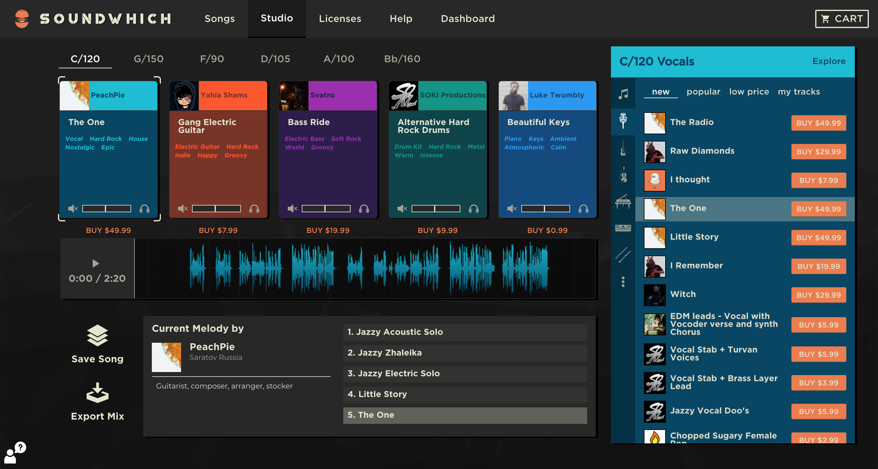Viewport: 878px width, 469px height.
Task: Solo Beautiful Keys with headphones icon
Action: (x=583, y=209)
